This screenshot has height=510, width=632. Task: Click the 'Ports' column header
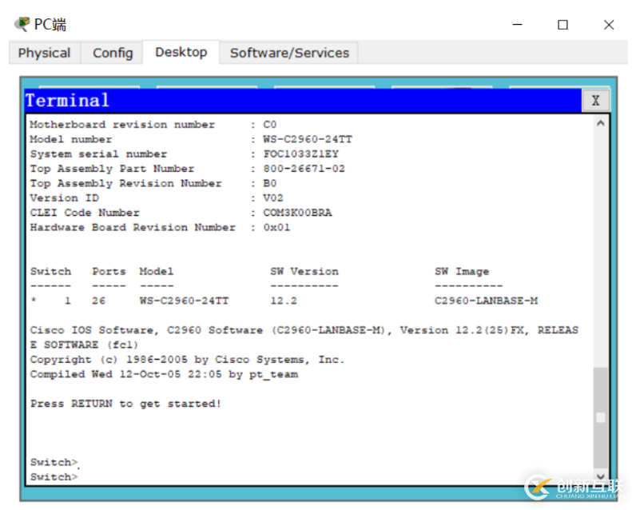tap(109, 271)
